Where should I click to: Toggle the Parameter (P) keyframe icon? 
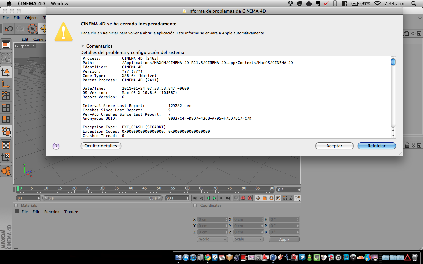coord(278,198)
